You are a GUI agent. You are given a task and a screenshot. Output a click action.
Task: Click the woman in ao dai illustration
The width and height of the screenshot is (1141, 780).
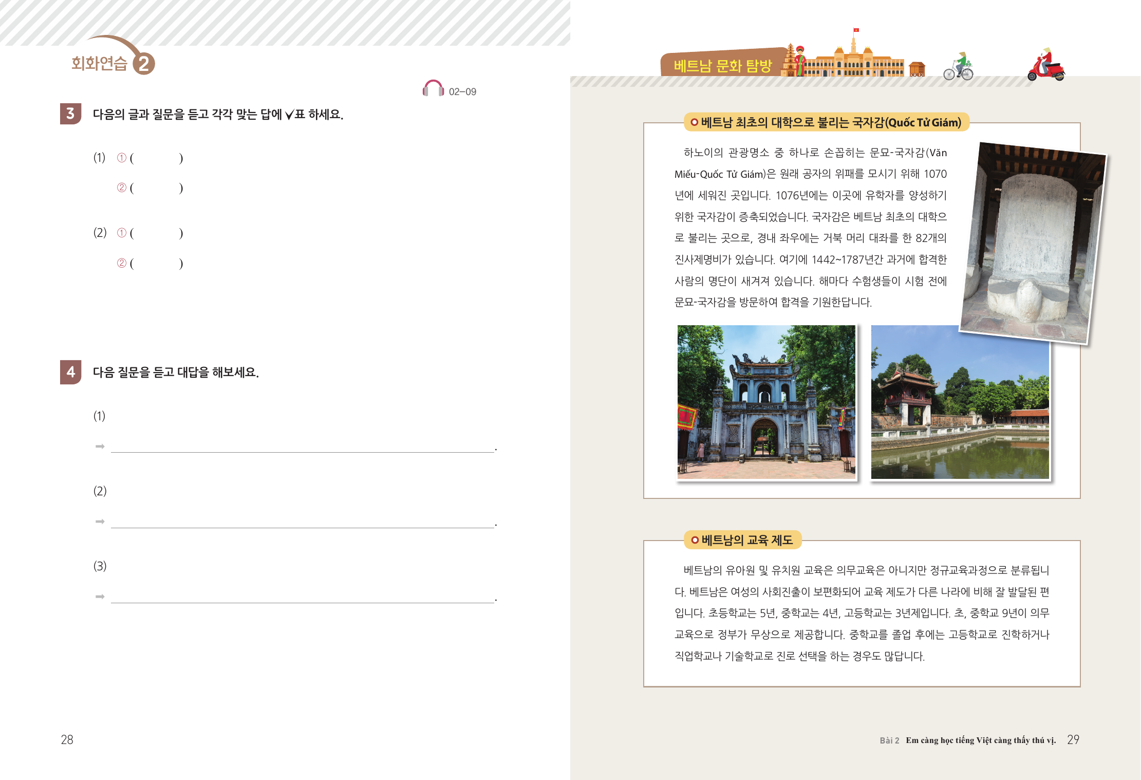point(799,61)
